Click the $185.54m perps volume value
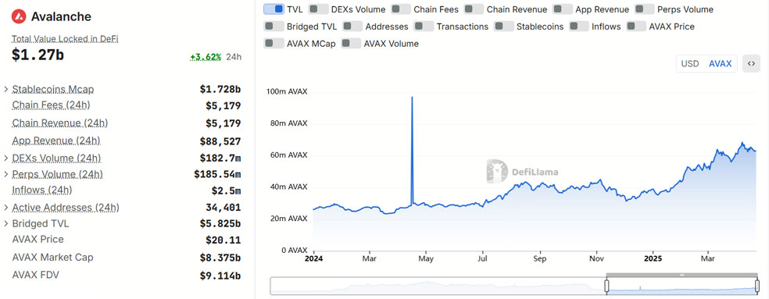769x299 pixels. [217, 174]
